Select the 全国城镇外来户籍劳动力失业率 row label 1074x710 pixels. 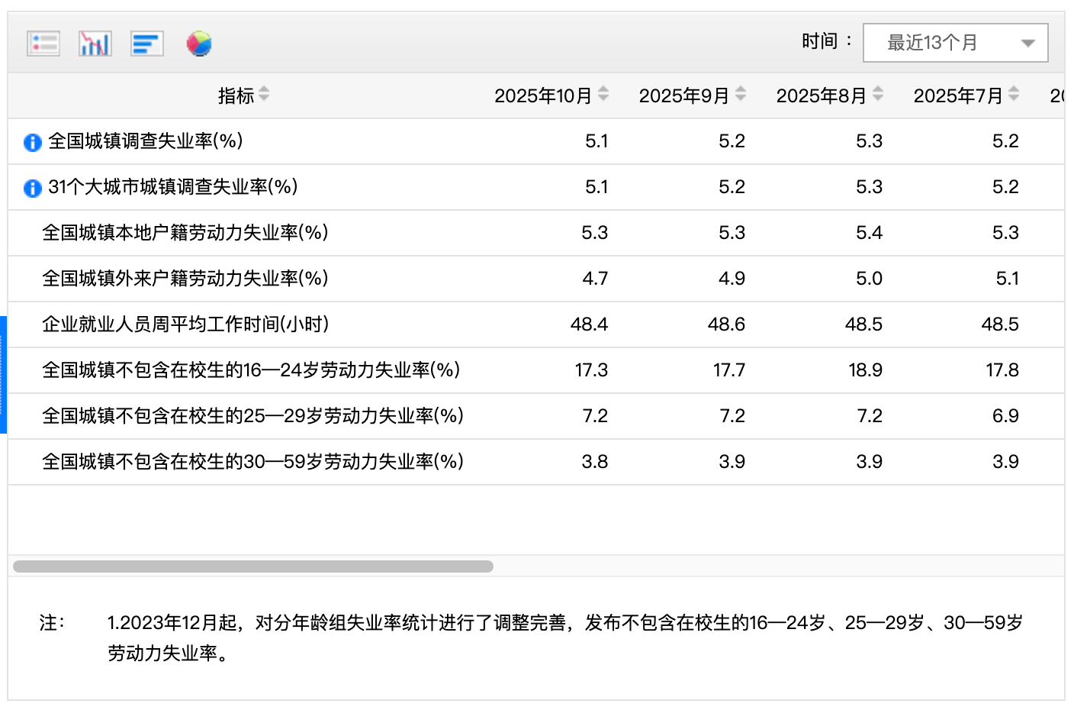point(185,279)
